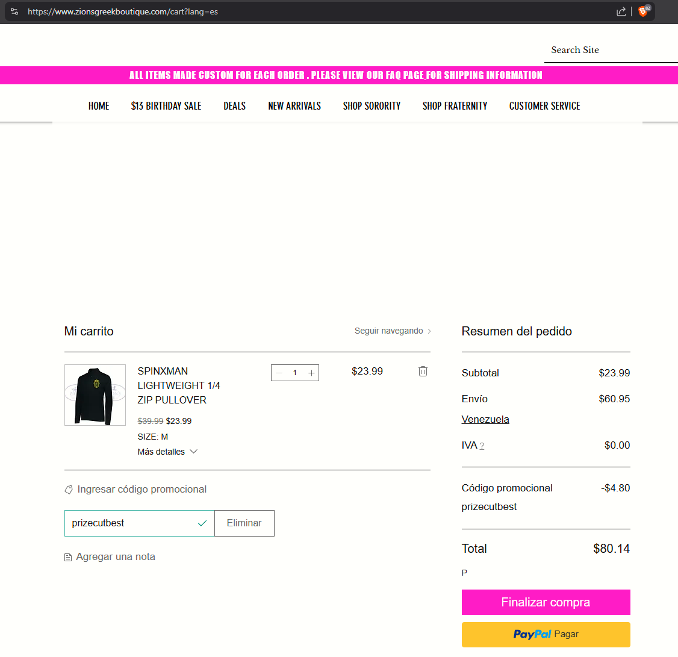The height and width of the screenshot is (657, 678).
Task: Open the DEALS menu item
Action: pos(234,106)
